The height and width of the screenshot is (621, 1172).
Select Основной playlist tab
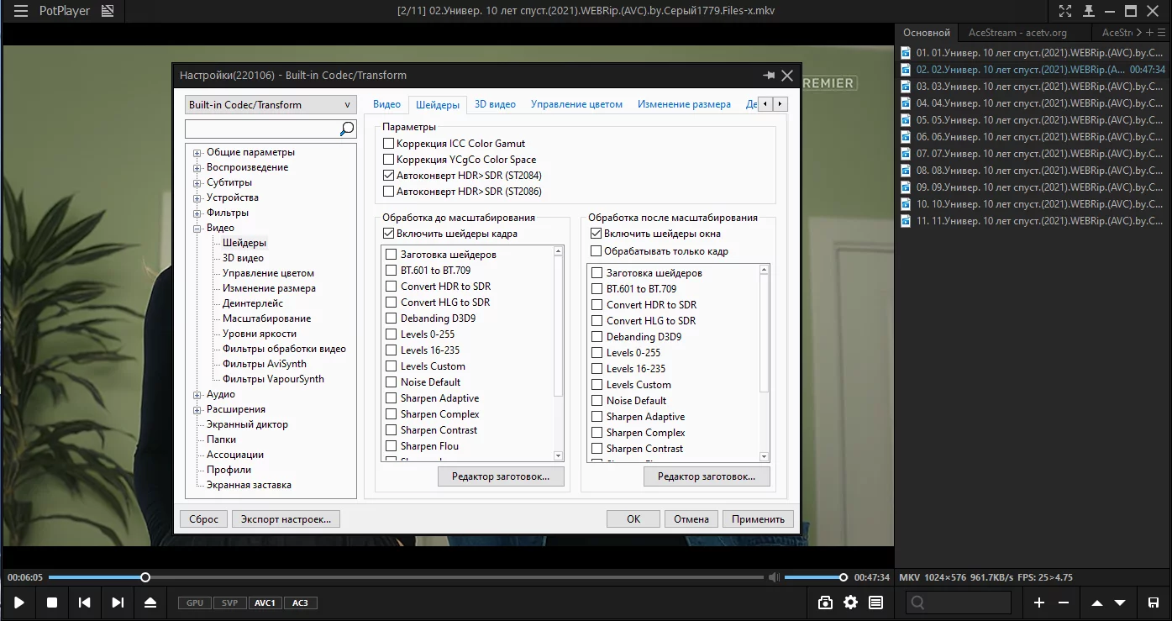[926, 33]
